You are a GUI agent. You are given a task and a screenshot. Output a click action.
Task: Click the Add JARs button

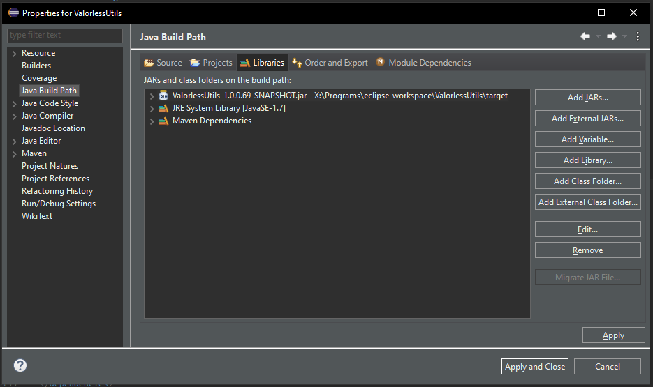coord(587,97)
